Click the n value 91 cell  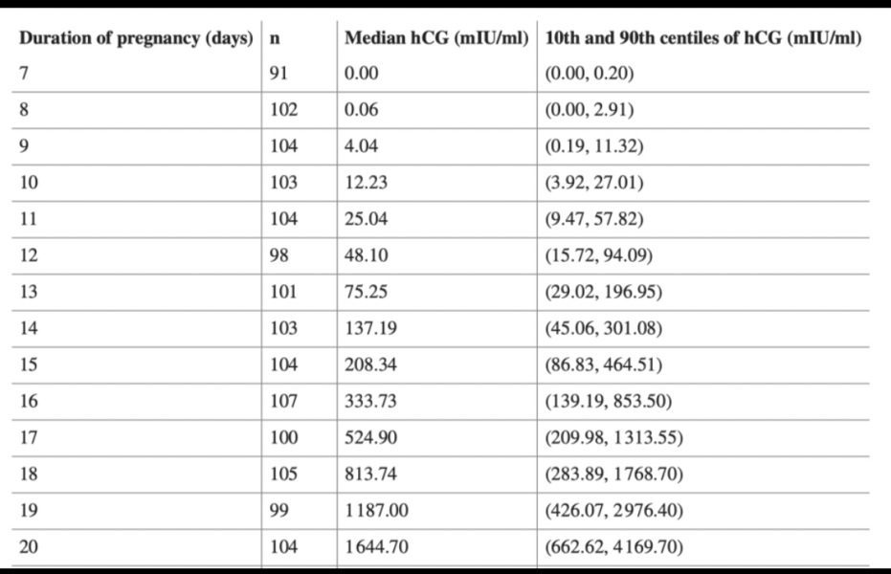[x=278, y=74]
